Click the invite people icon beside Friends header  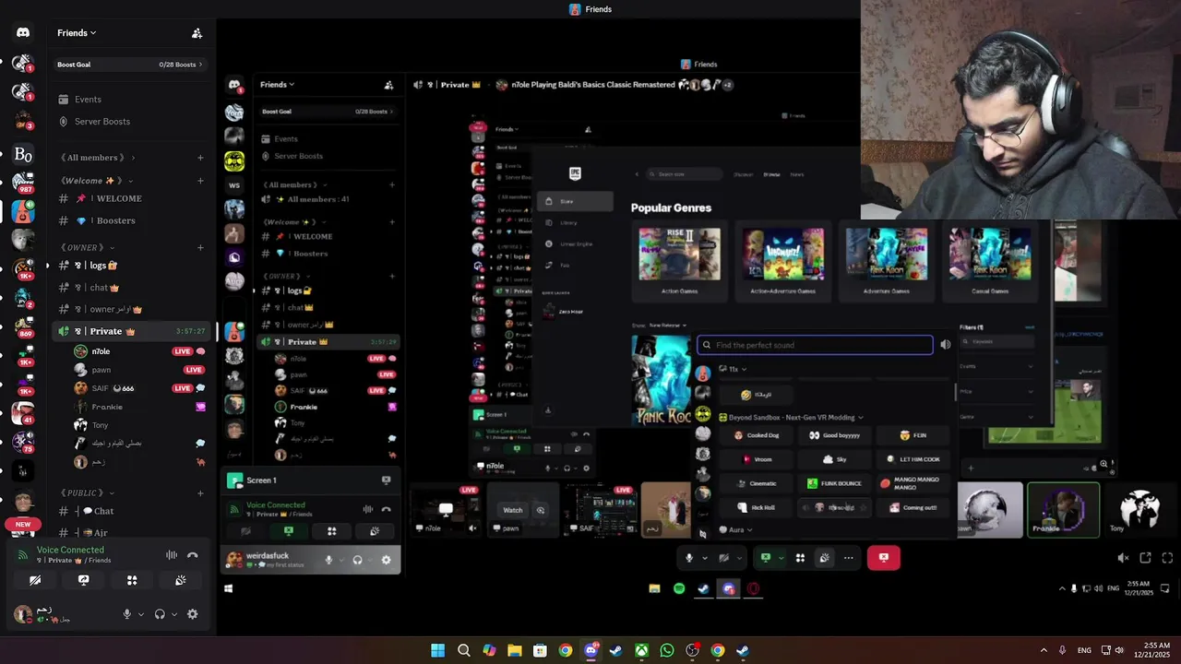point(197,33)
